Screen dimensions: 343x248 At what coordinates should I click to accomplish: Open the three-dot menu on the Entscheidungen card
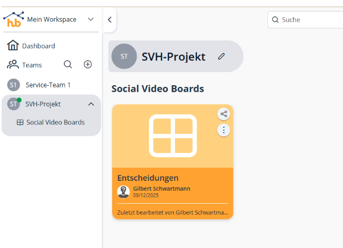click(x=223, y=130)
